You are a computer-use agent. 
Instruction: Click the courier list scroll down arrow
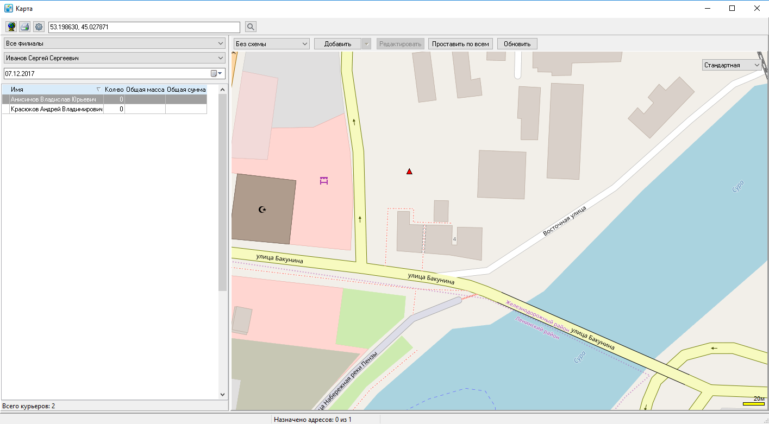tap(222, 395)
